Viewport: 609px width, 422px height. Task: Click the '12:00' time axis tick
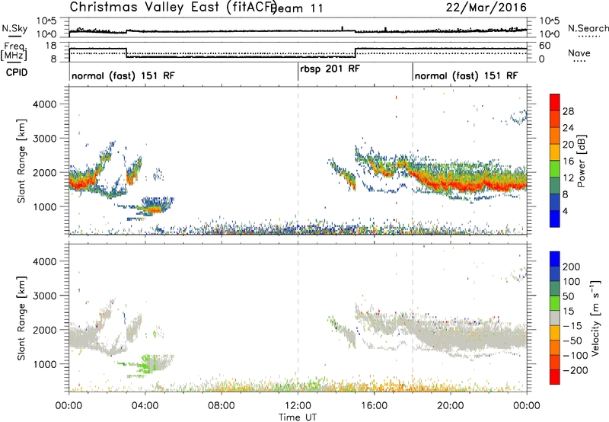(298, 406)
